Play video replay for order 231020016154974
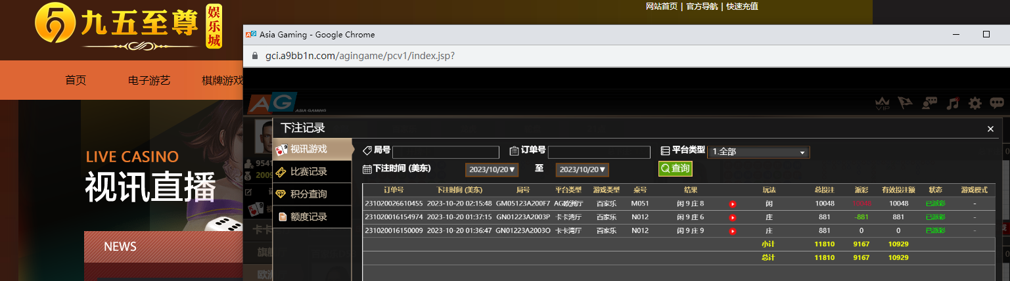This screenshot has width=1010, height=281. point(732,217)
